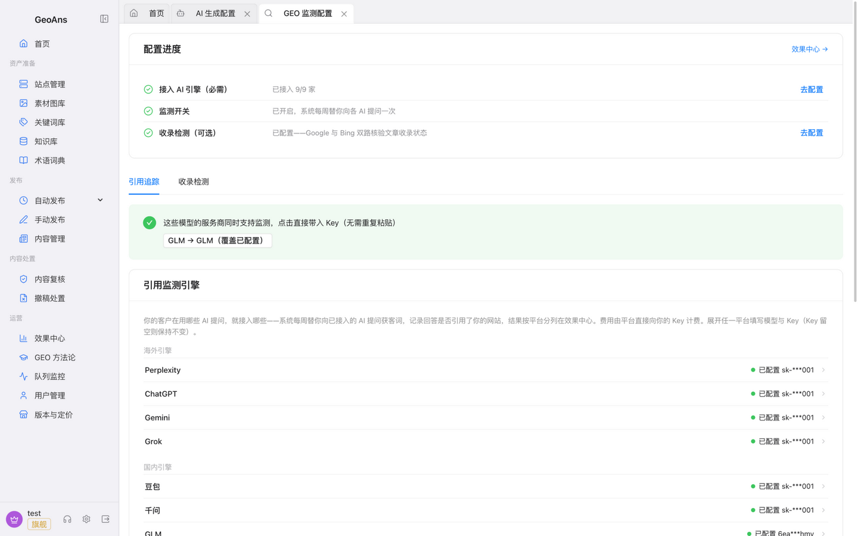Screen dimensions: 858x536
Task: Select the 引用追踪 tab
Action: pyautogui.click(x=144, y=182)
